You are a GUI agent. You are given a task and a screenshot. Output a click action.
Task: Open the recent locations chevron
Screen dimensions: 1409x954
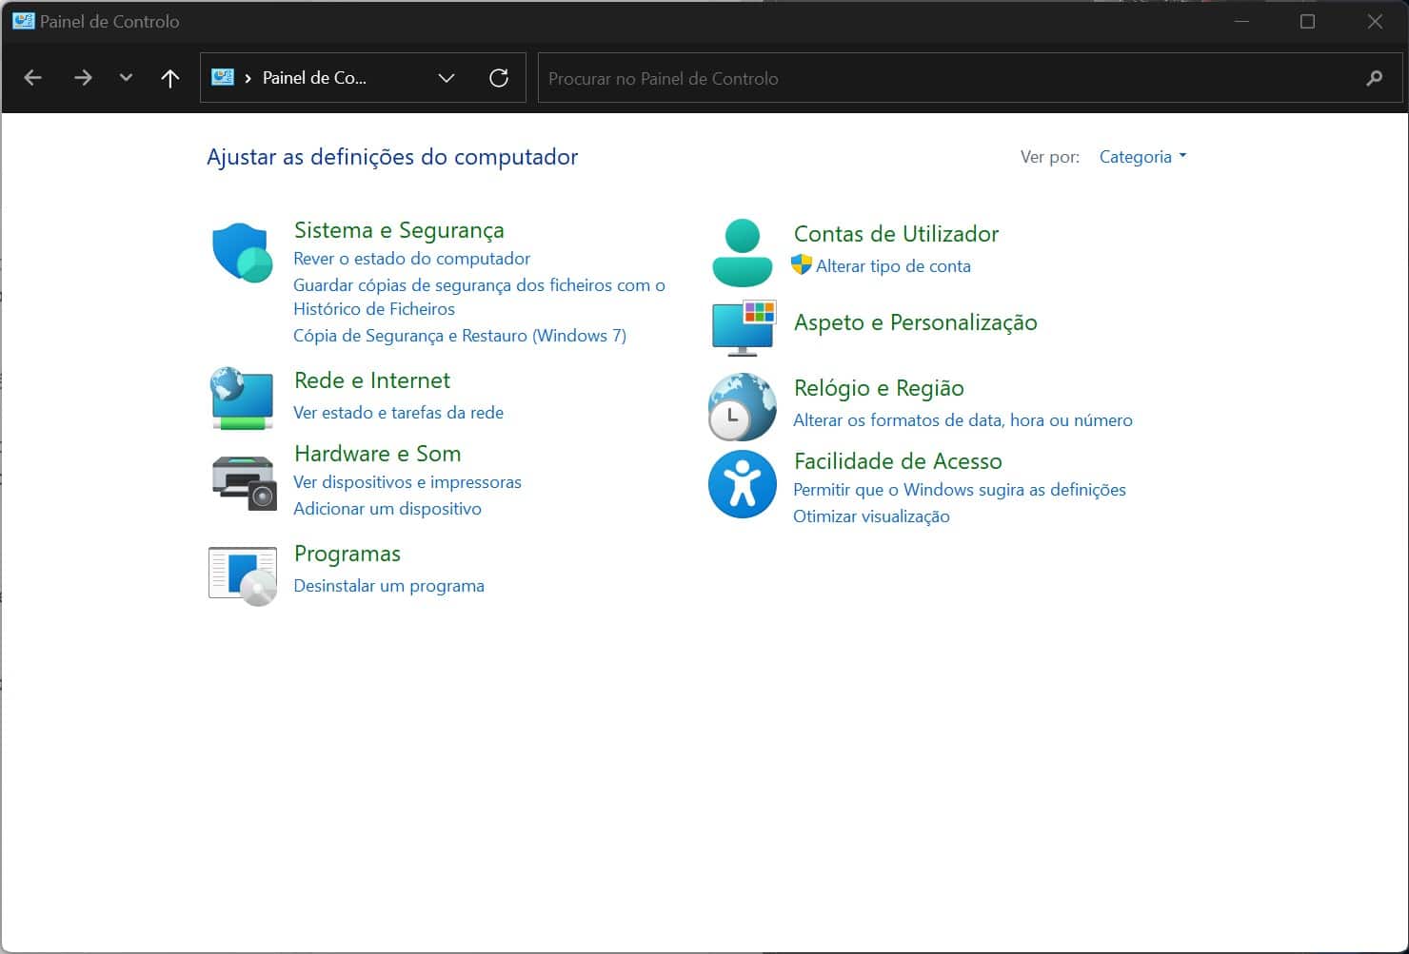[126, 78]
